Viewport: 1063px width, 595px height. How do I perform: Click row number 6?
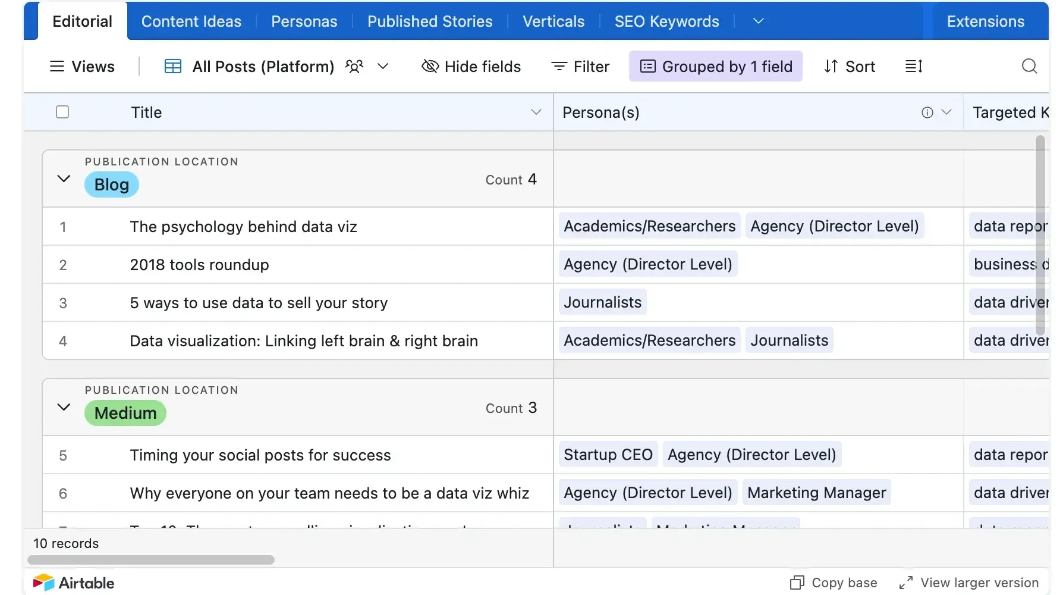coord(63,493)
